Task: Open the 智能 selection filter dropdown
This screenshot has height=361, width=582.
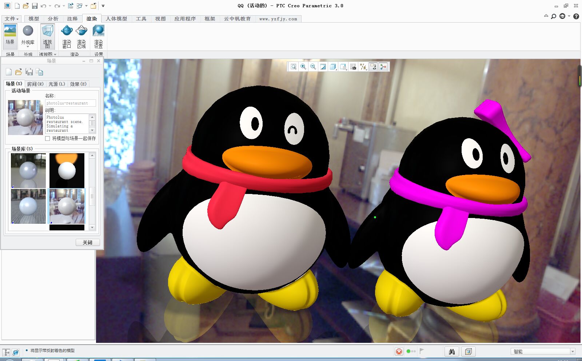Action: click(x=573, y=352)
